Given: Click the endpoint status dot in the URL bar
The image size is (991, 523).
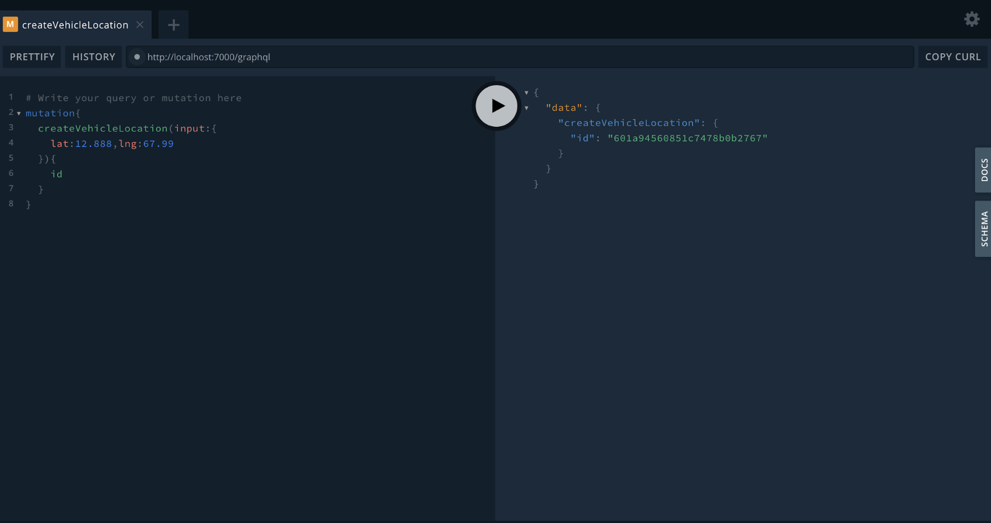Looking at the screenshot, I should click(137, 57).
